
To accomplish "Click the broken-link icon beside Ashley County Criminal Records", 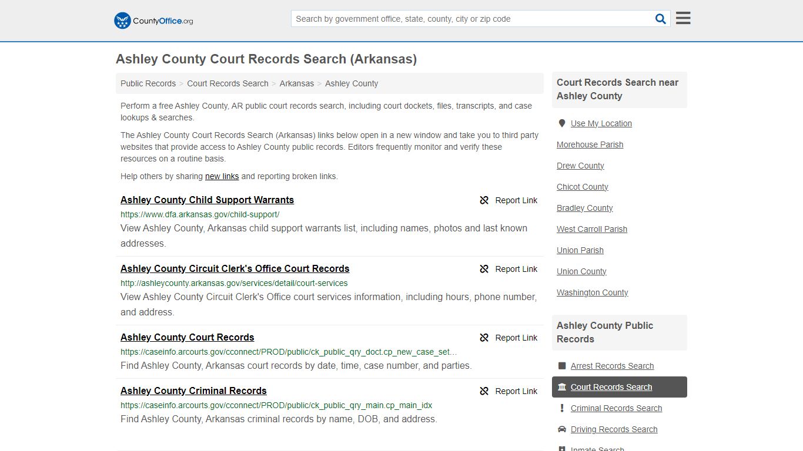I will point(484,391).
